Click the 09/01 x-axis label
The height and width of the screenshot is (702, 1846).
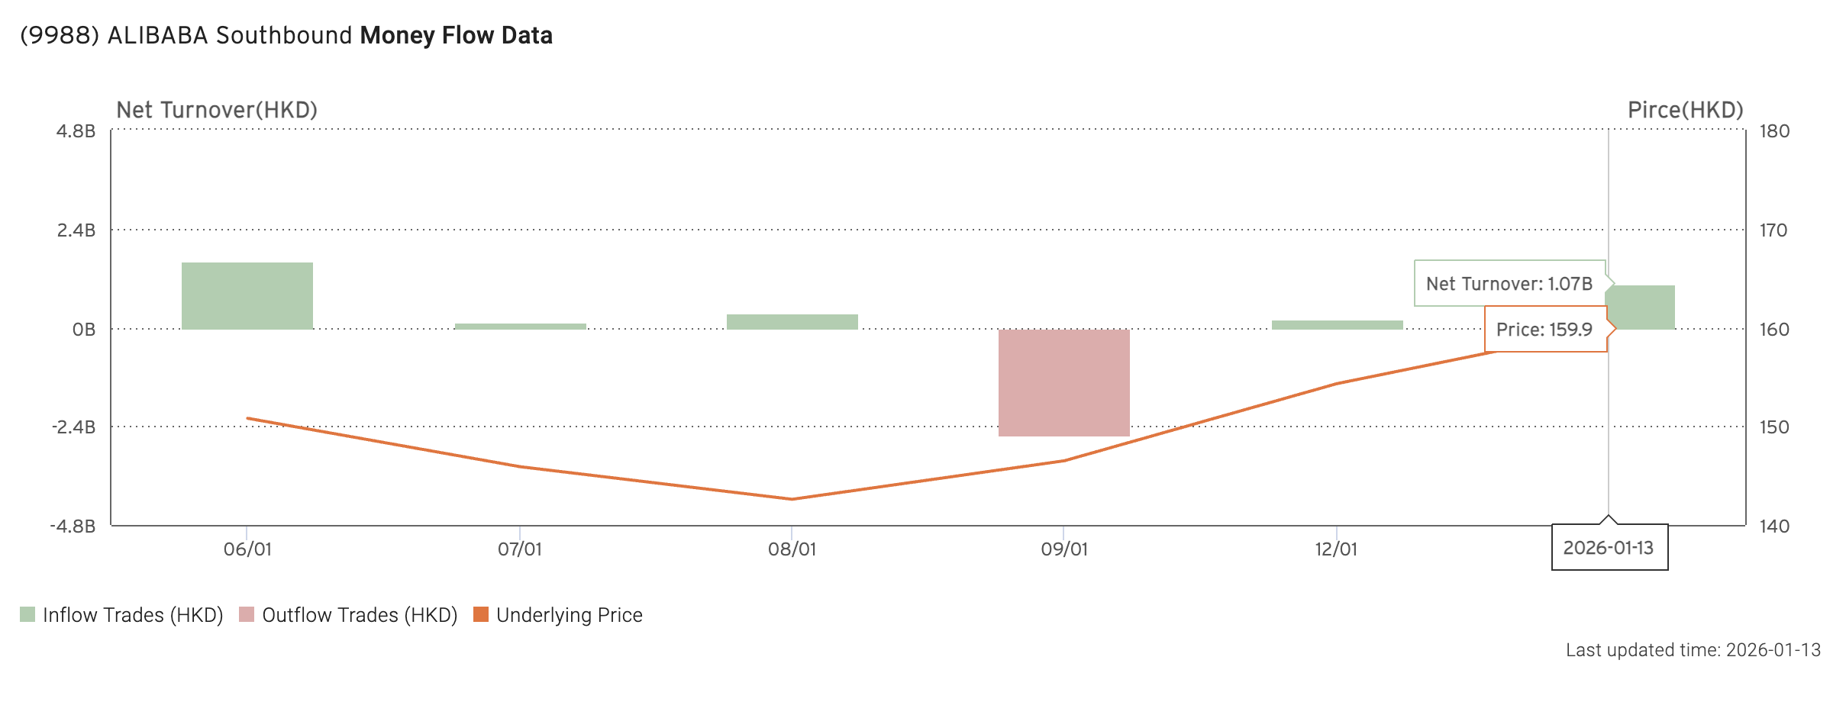pos(1064,549)
